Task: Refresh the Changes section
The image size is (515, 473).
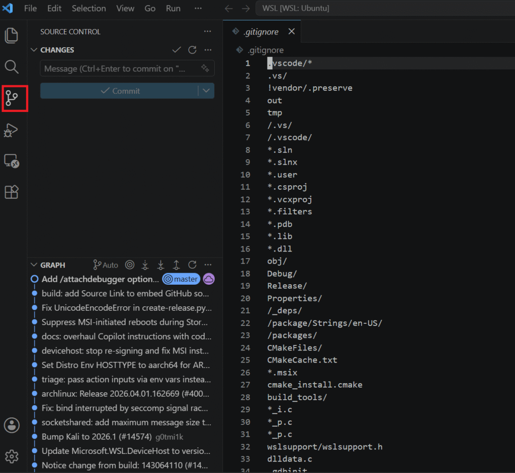Action: click(x=193, y=50)
